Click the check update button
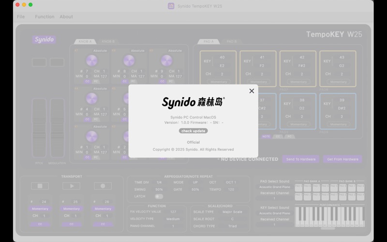Screen dimensions: 387x242 (x=193, y=131)
